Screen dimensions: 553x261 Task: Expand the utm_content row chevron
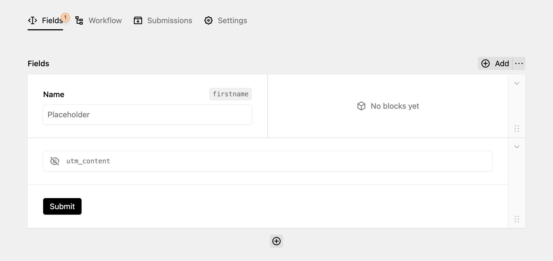517,147
